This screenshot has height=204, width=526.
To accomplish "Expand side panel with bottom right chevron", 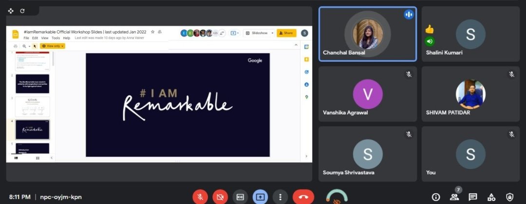I will 306,156.
